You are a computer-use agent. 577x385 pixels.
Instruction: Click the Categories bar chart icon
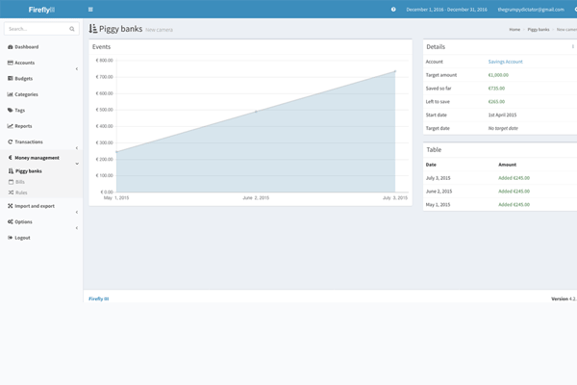pyautogui.click(x=11, y=94)
